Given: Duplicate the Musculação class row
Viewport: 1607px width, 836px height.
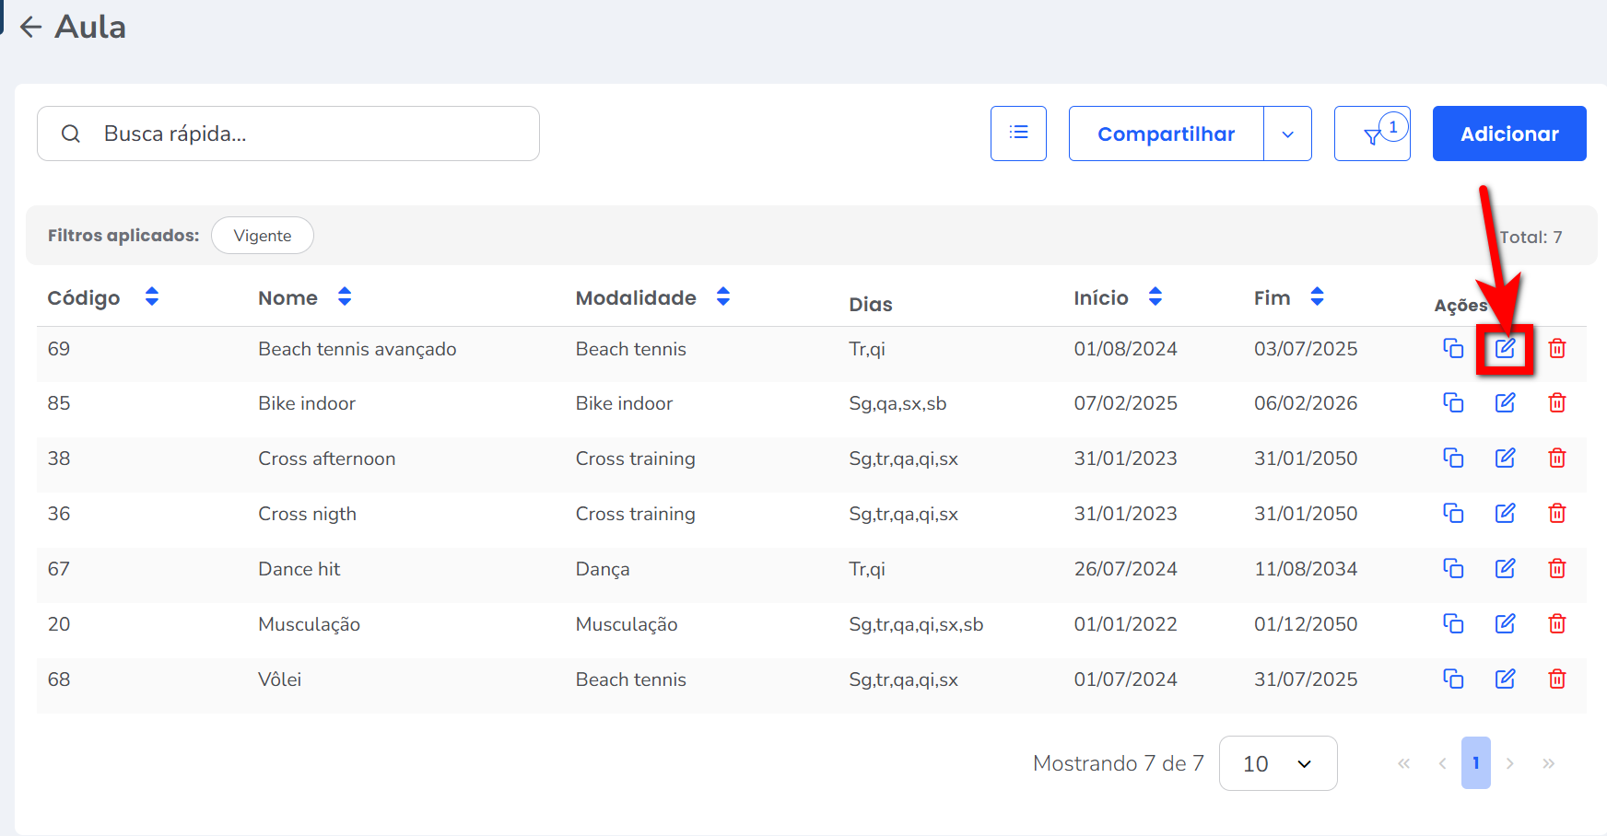Looking at the screenshot, I should coord(1453,623).
